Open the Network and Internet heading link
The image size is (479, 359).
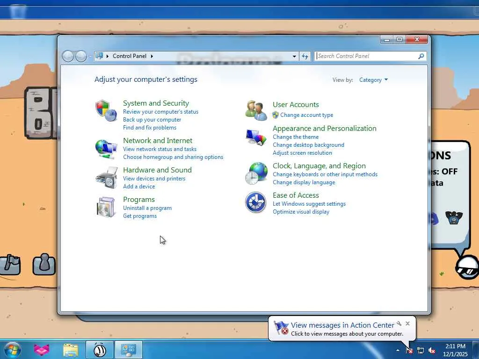[158, 141]
